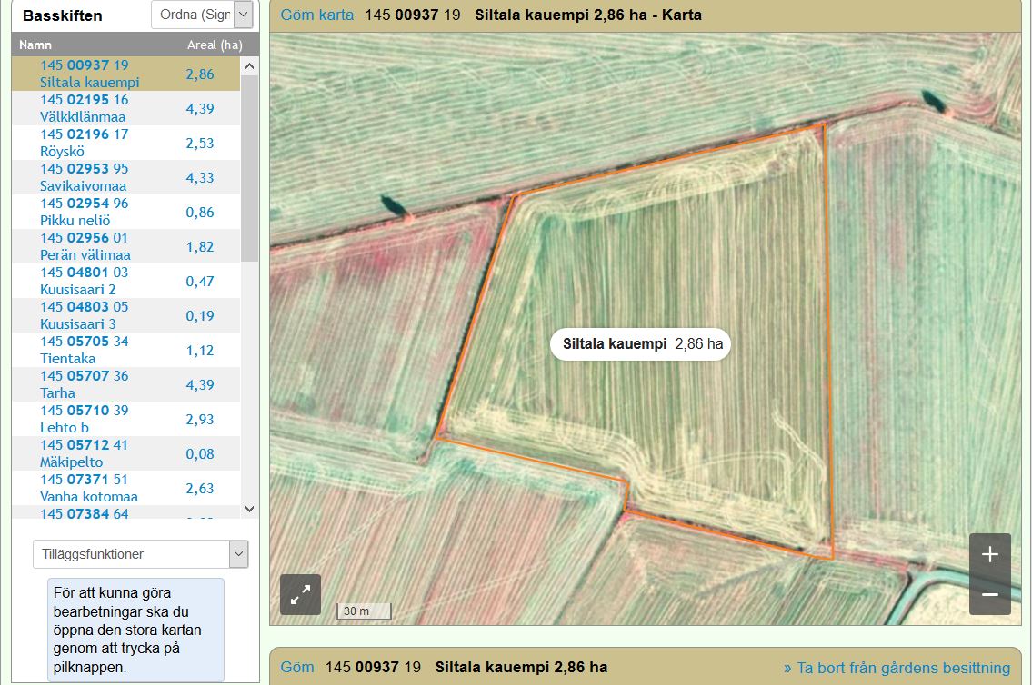Click the Siltala kauempi map label
This screenshot has height=685, width=1032.
coord(641,344)
